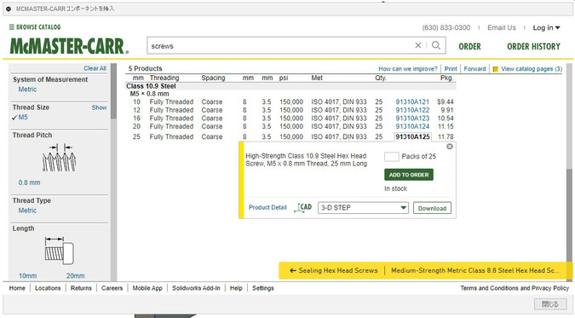Click the Add to Order button
The image size is (575, 318).
tap(409, 175)
